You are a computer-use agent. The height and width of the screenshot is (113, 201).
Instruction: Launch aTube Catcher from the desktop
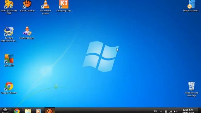[x=27, y=6]
